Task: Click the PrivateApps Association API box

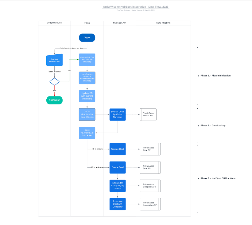Action: click(150, 204)
